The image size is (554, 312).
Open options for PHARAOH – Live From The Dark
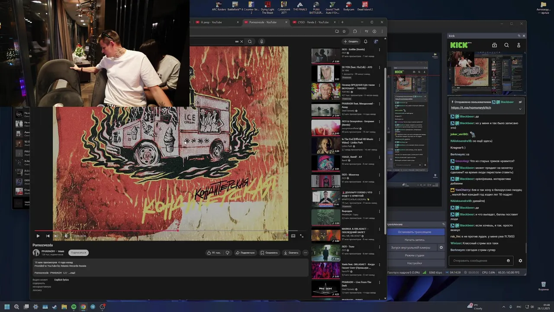click(380, 283)
